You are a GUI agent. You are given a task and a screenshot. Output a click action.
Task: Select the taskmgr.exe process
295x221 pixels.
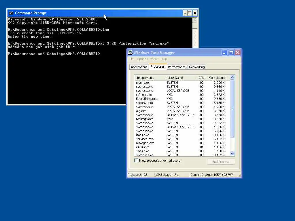pyautogui.click(x=182, y=119)
